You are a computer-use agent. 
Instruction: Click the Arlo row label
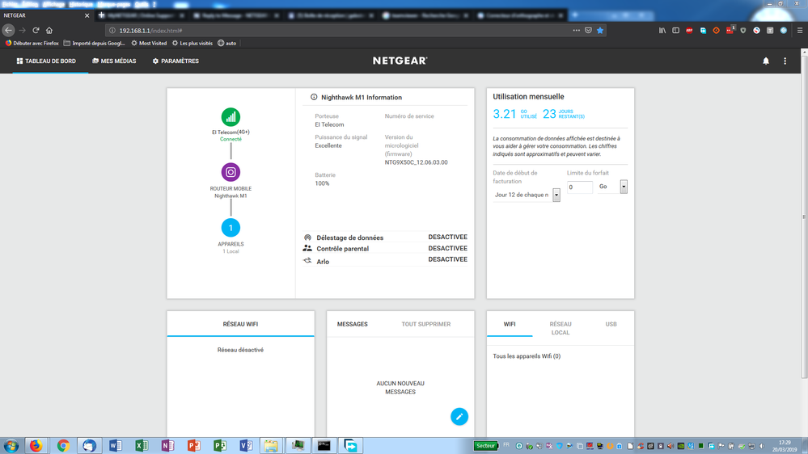point(323,262)
